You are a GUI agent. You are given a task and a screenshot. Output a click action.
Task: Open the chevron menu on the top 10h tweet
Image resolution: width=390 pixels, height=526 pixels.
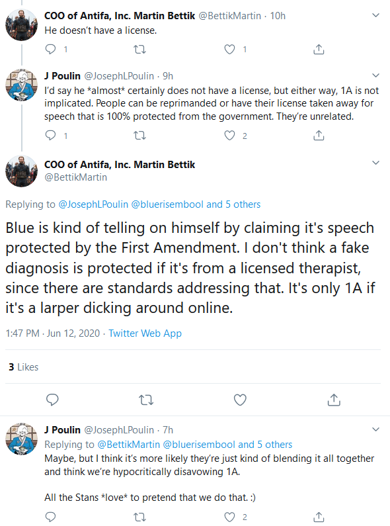coord(376,15)
